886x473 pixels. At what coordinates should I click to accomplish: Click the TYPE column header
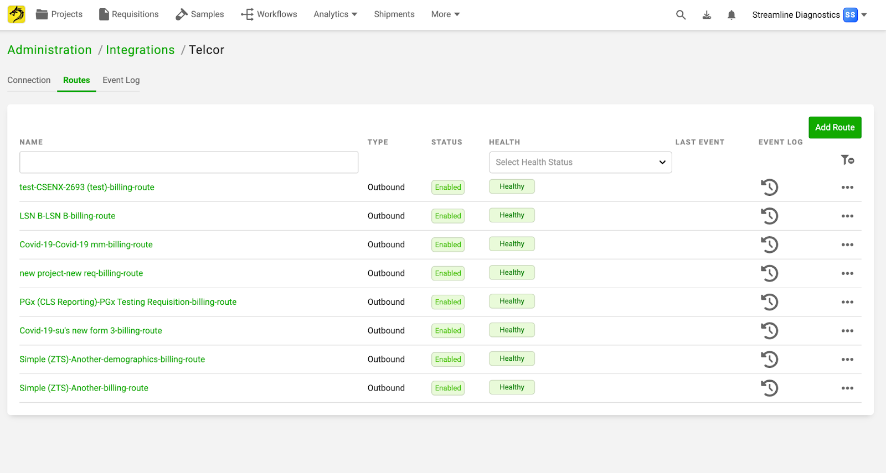tap(378, 142)
